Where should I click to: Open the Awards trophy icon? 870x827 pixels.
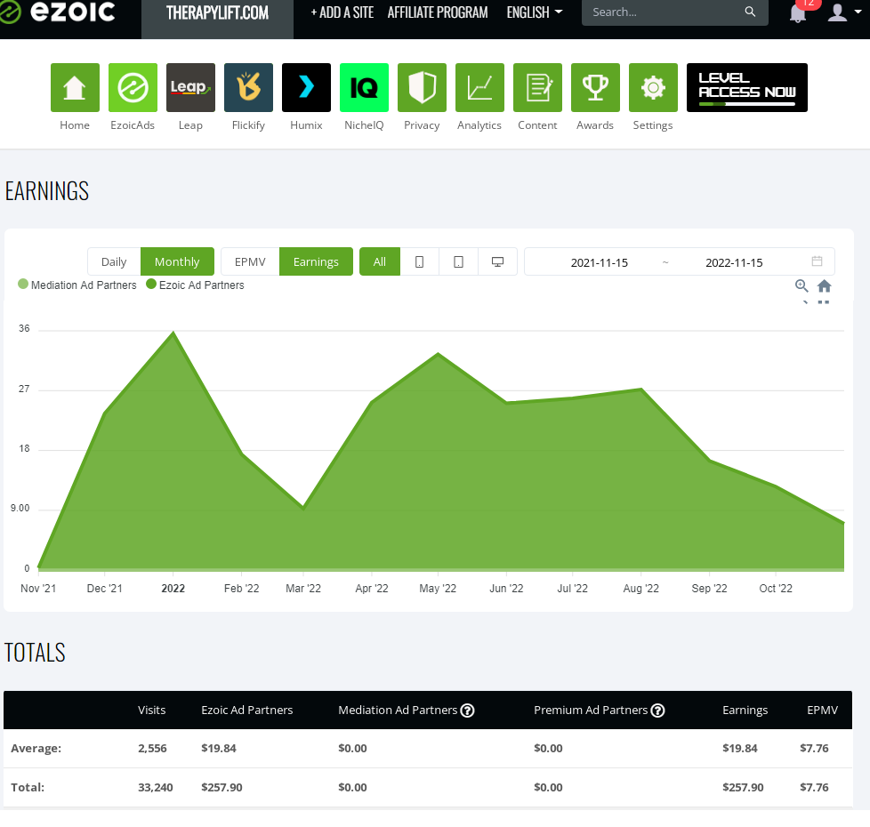tap(595, 88)
